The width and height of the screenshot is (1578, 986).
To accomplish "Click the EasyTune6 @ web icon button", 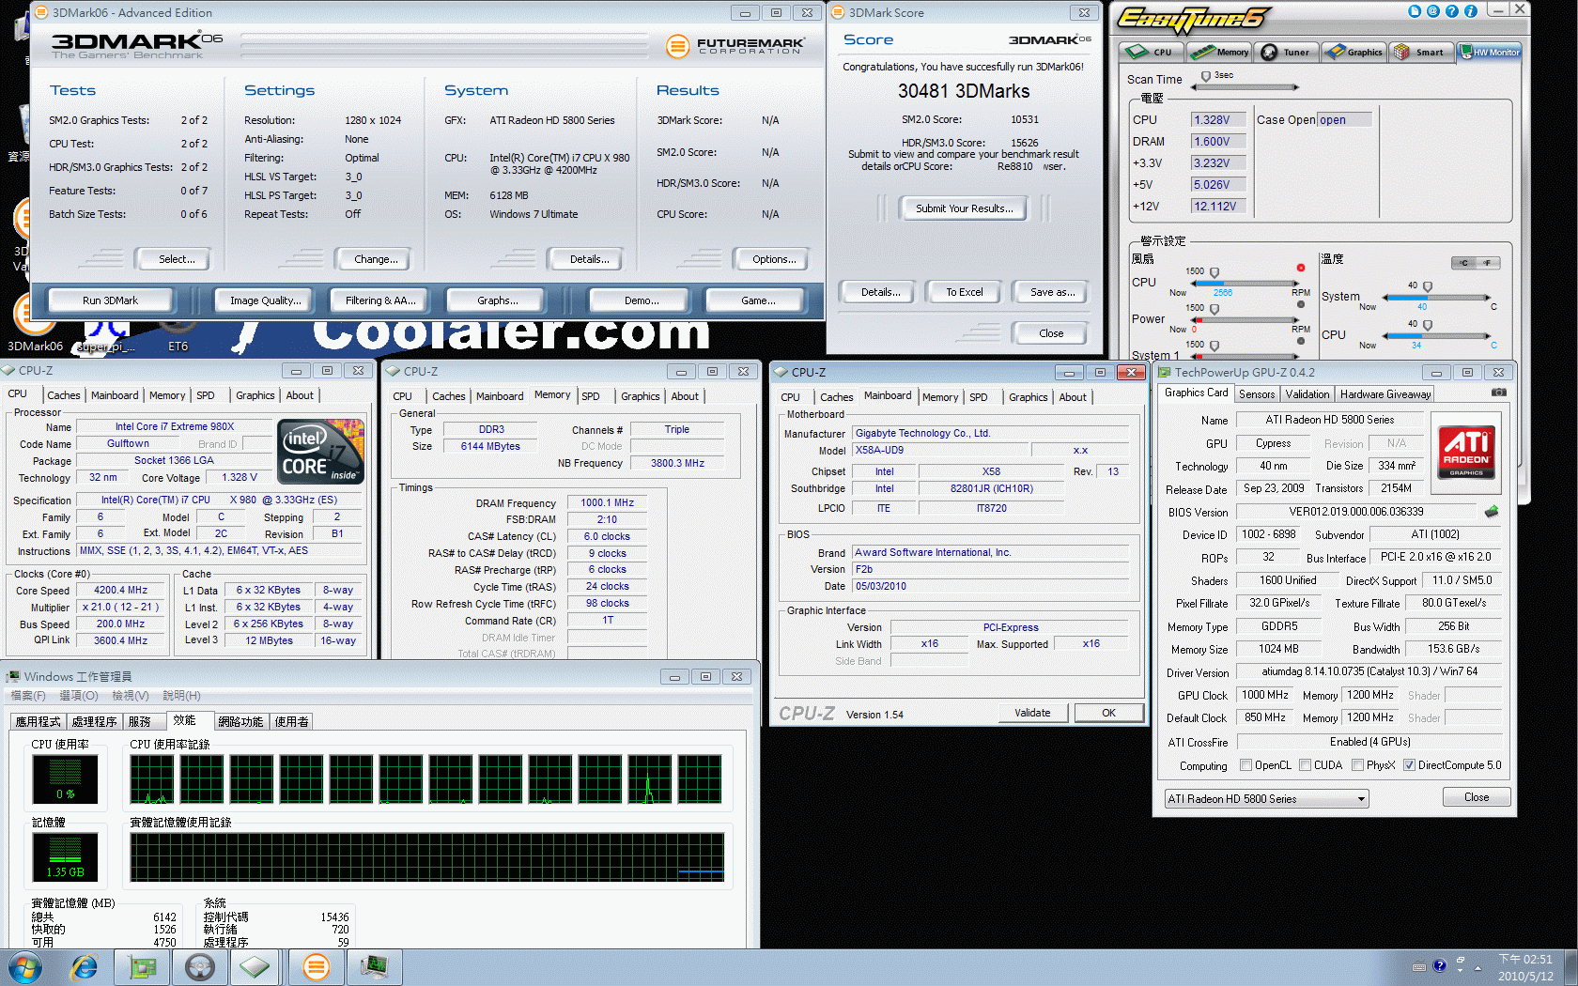I will pyautogui.click(x=1433, y=11).
